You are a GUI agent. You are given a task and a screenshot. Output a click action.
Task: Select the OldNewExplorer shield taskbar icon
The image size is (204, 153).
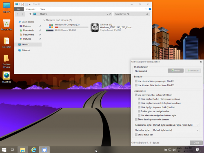click(x=44, y=150)
